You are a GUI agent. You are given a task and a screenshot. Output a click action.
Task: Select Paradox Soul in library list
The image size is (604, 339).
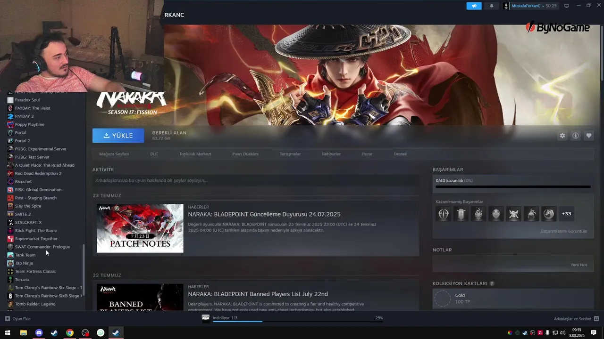tap(27, 100)
